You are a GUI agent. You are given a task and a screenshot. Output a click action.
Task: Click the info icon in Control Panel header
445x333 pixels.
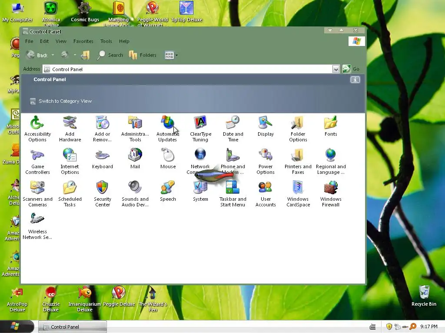click(355, 80)
